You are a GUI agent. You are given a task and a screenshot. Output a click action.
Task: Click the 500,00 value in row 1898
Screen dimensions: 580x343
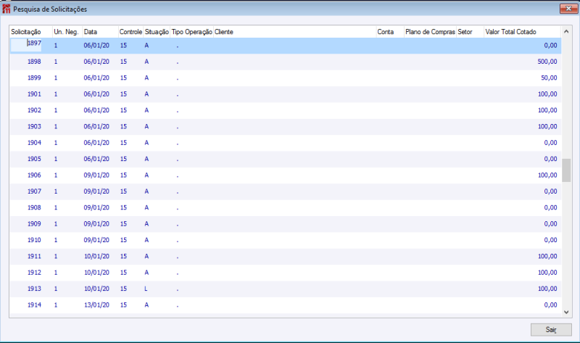point(547,62)
